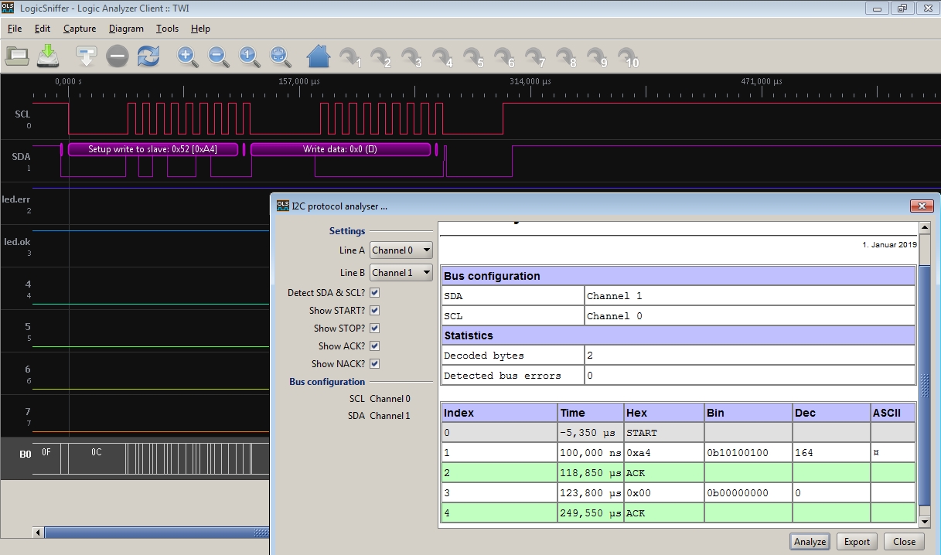Click the B0 group label

25,455
